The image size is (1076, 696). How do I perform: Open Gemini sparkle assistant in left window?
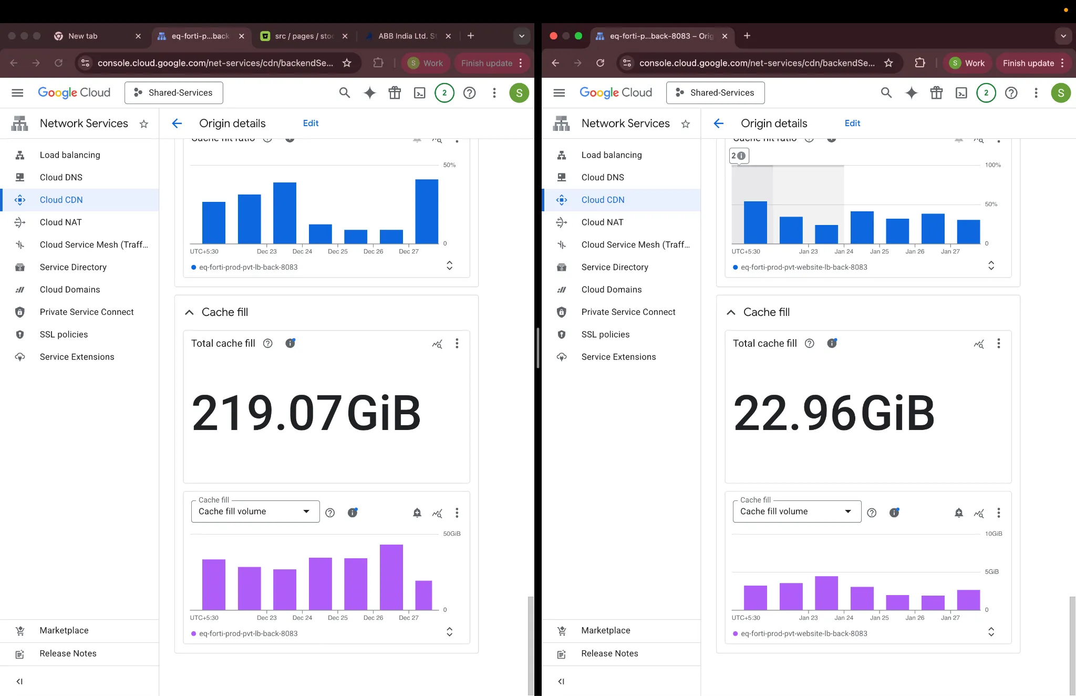tap(370, 93)
